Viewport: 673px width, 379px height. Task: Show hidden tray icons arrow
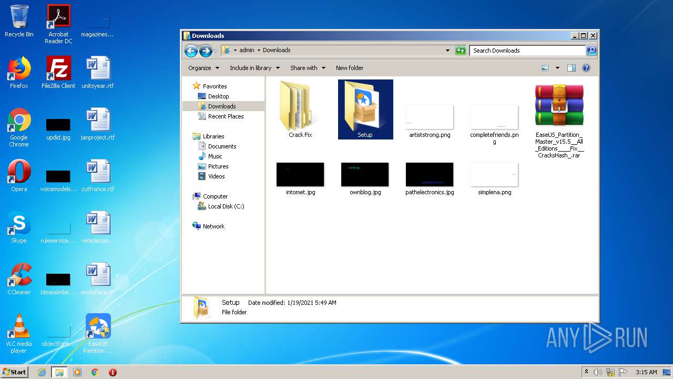(586, 372)
